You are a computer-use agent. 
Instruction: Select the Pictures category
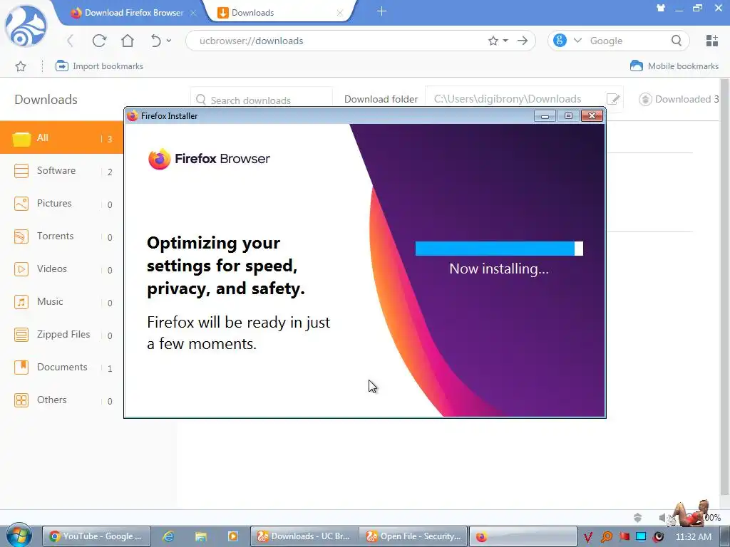tap(61, 203)
